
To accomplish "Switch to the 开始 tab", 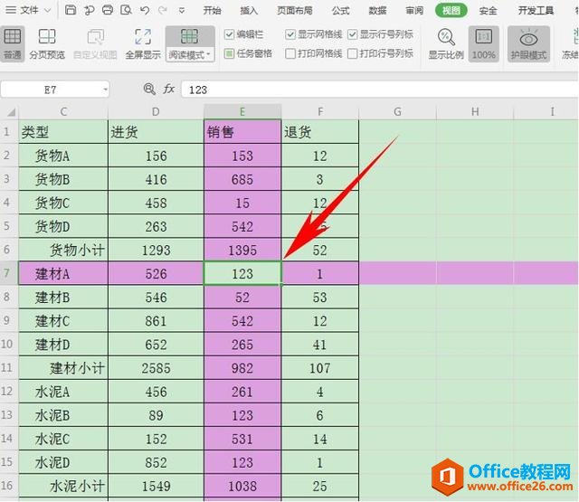I will tap(213, 10).
